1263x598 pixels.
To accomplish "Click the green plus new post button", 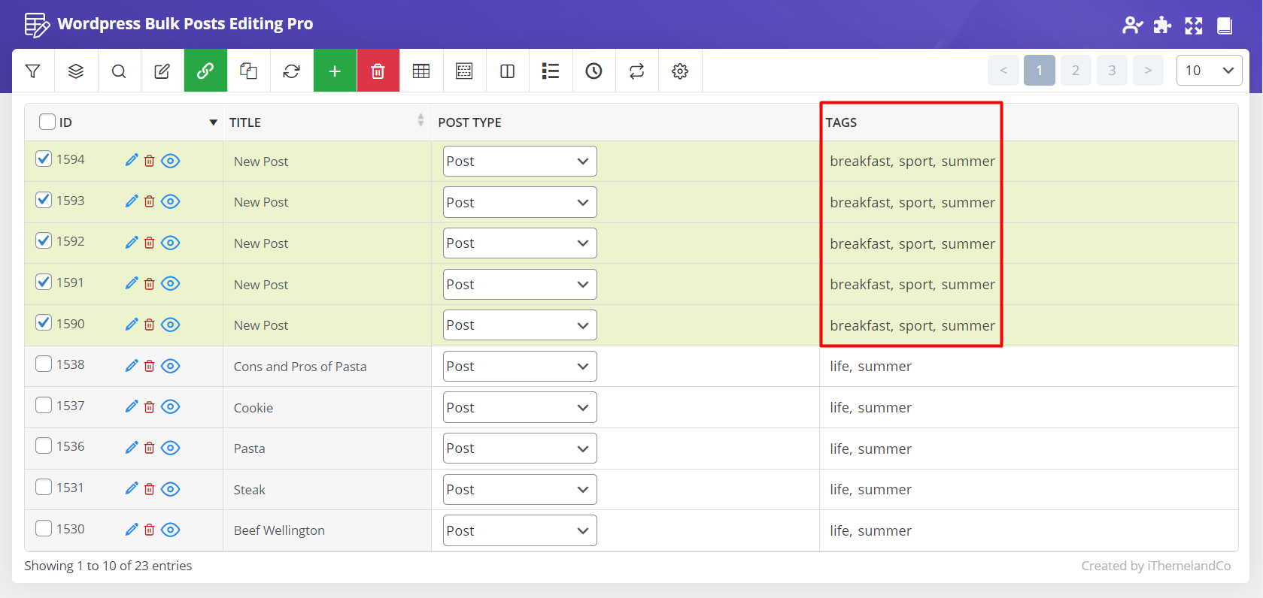I will pyautogui.click(x=335, y=71).
